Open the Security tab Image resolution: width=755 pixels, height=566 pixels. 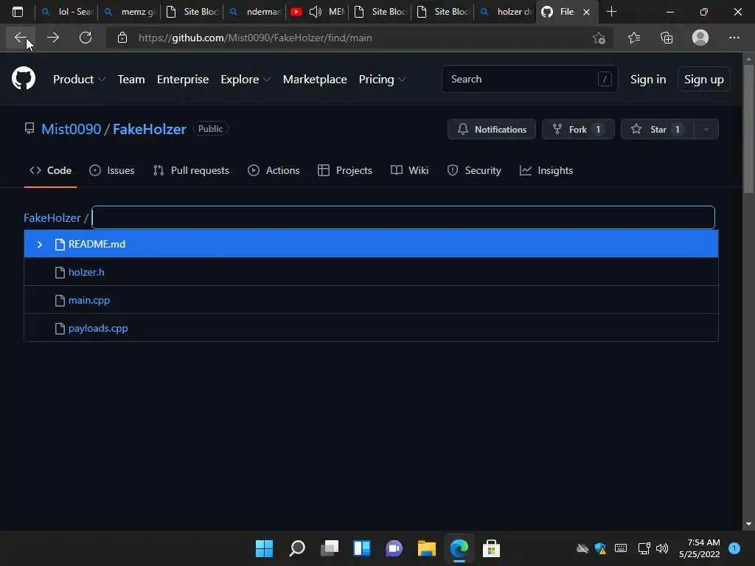pos(474,170)
